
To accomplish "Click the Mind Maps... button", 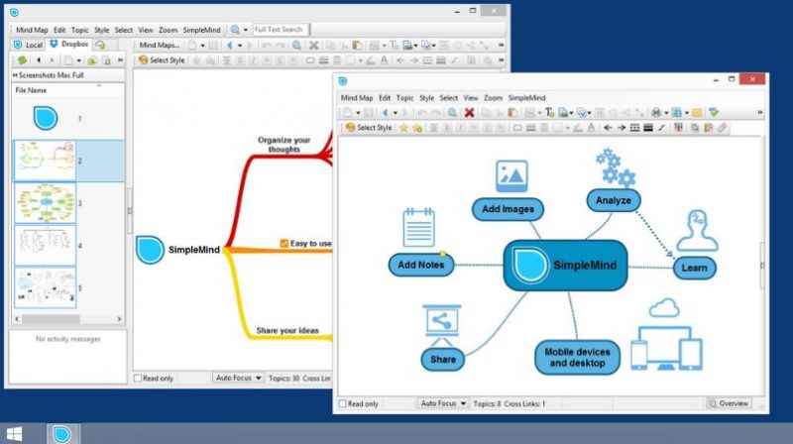I will pos(160,45).
